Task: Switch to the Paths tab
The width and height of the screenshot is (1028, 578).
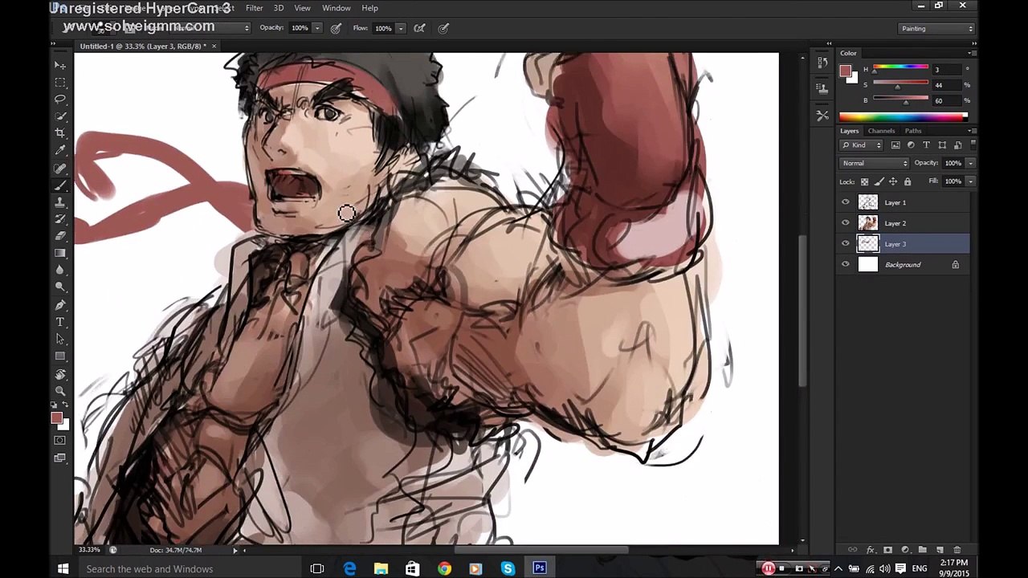Action: (913, 131)
